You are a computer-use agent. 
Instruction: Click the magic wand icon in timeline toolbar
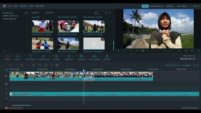point(52,65)
